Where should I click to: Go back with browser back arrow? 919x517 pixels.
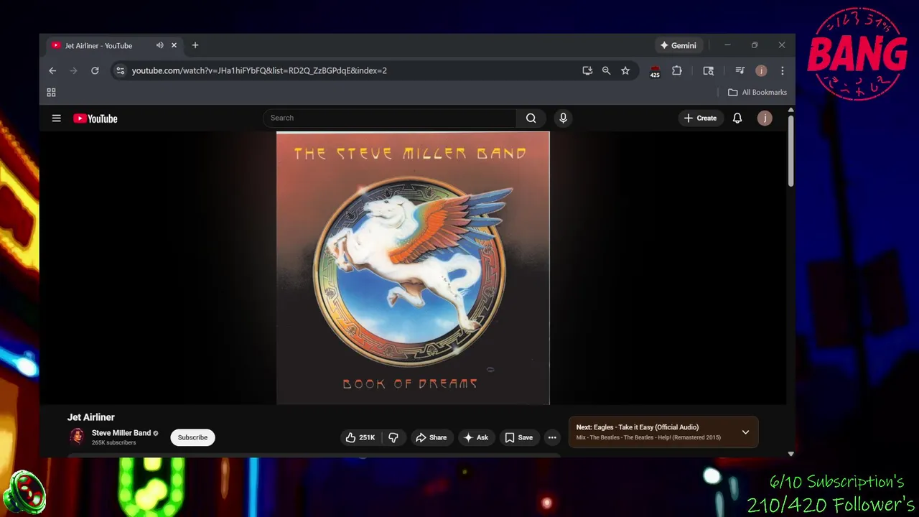[x=52, y=70]
